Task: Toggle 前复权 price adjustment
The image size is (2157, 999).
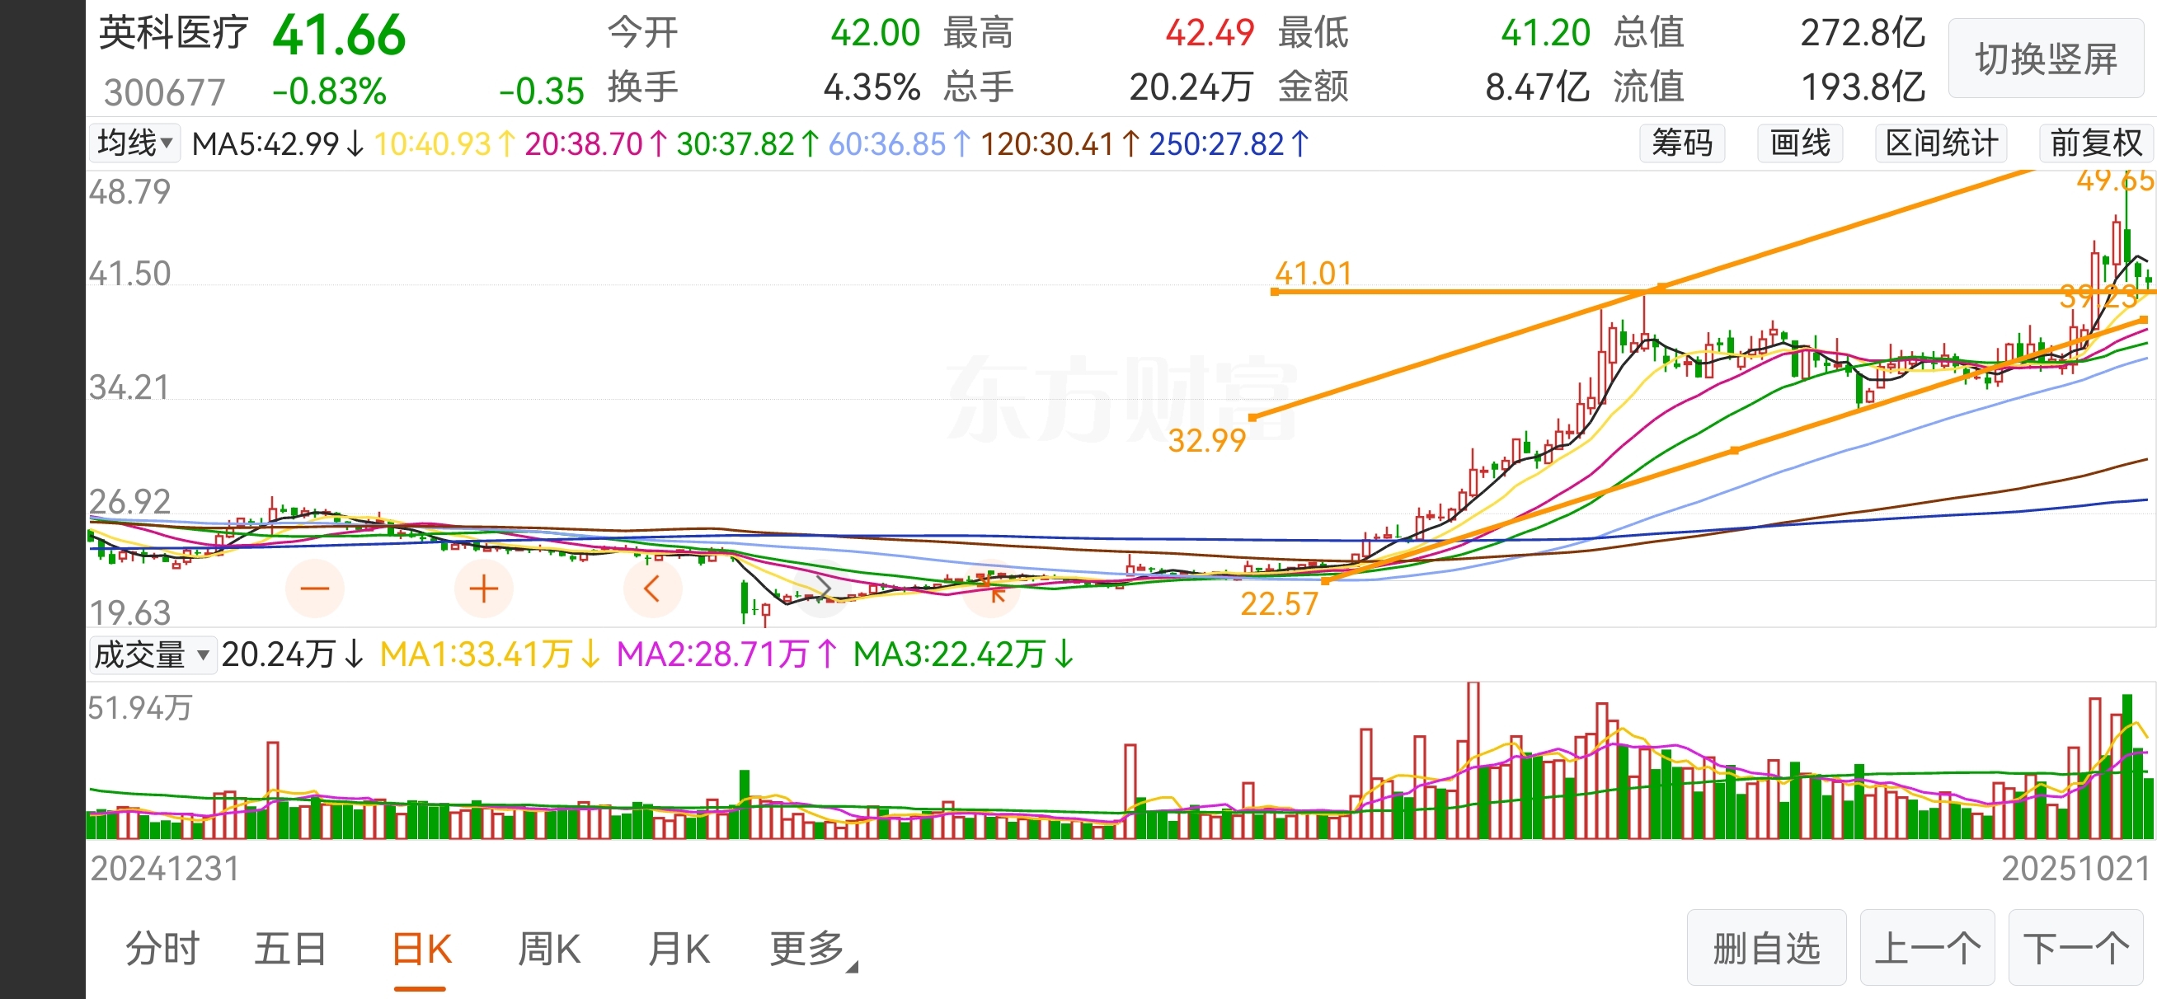Action: 2096,143
